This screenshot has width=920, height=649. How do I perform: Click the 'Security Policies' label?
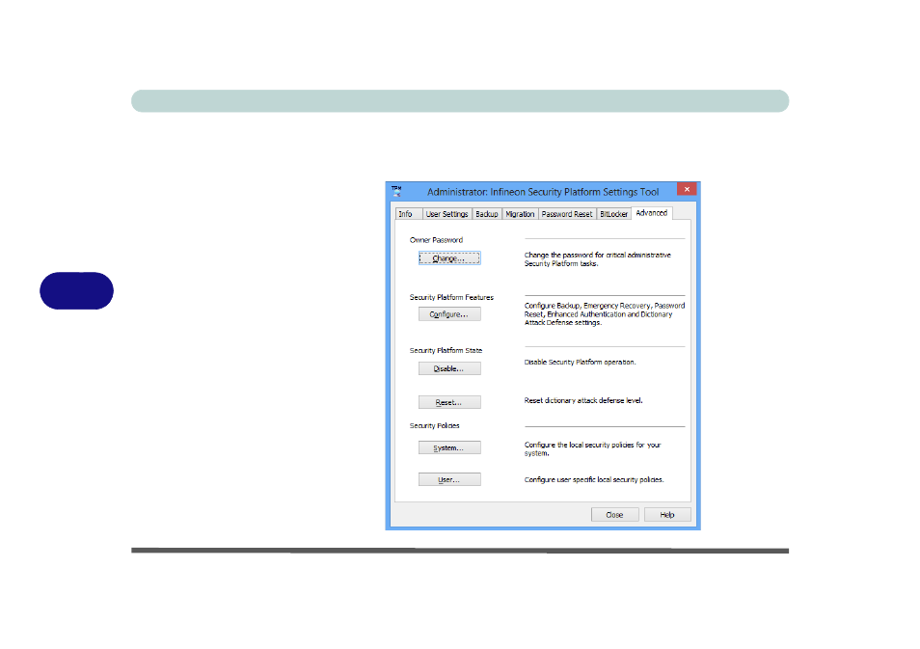pyautogui.click(x=434, y=425)
